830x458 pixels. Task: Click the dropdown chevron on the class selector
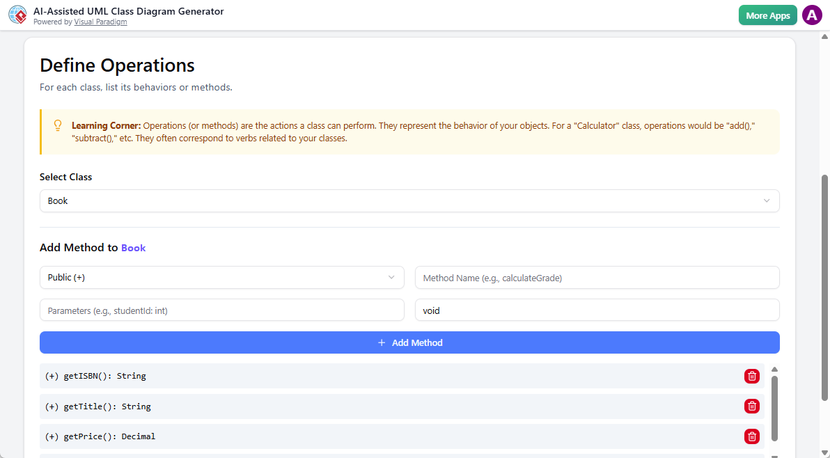coord(768,200)
